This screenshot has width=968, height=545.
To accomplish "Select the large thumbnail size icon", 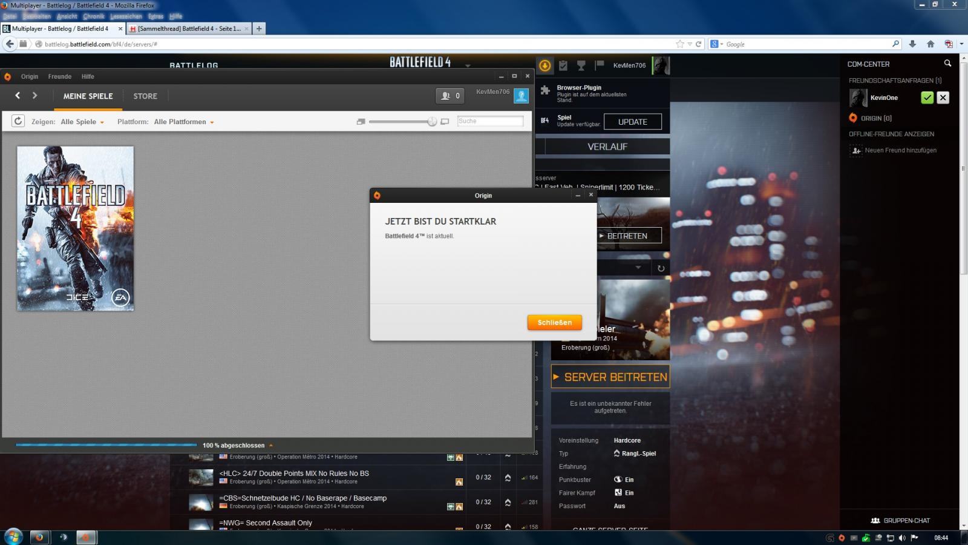I will click(445, 122).
